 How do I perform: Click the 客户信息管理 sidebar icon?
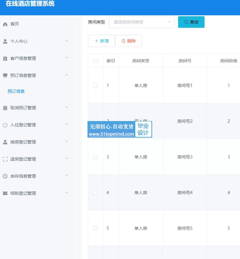point(5,58)
